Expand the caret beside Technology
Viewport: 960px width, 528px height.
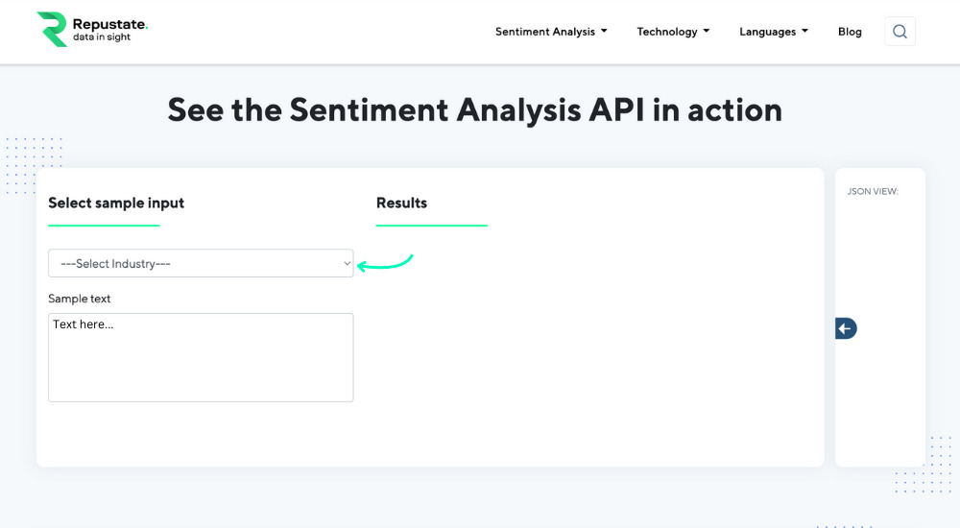click(707, 32)
